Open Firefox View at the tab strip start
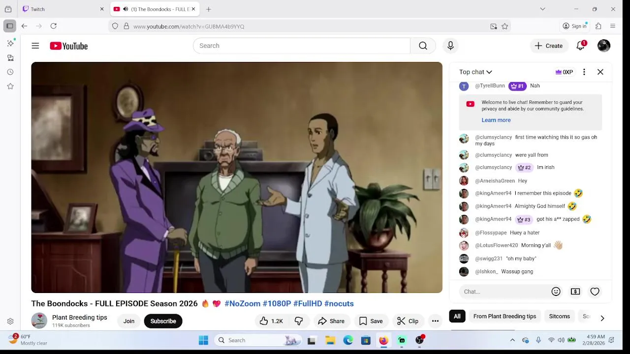This screenshot has height=354, width=630. (8, 9)
